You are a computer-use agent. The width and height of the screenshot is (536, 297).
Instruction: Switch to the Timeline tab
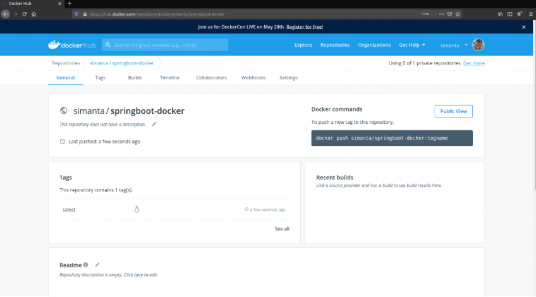point(169,78)
